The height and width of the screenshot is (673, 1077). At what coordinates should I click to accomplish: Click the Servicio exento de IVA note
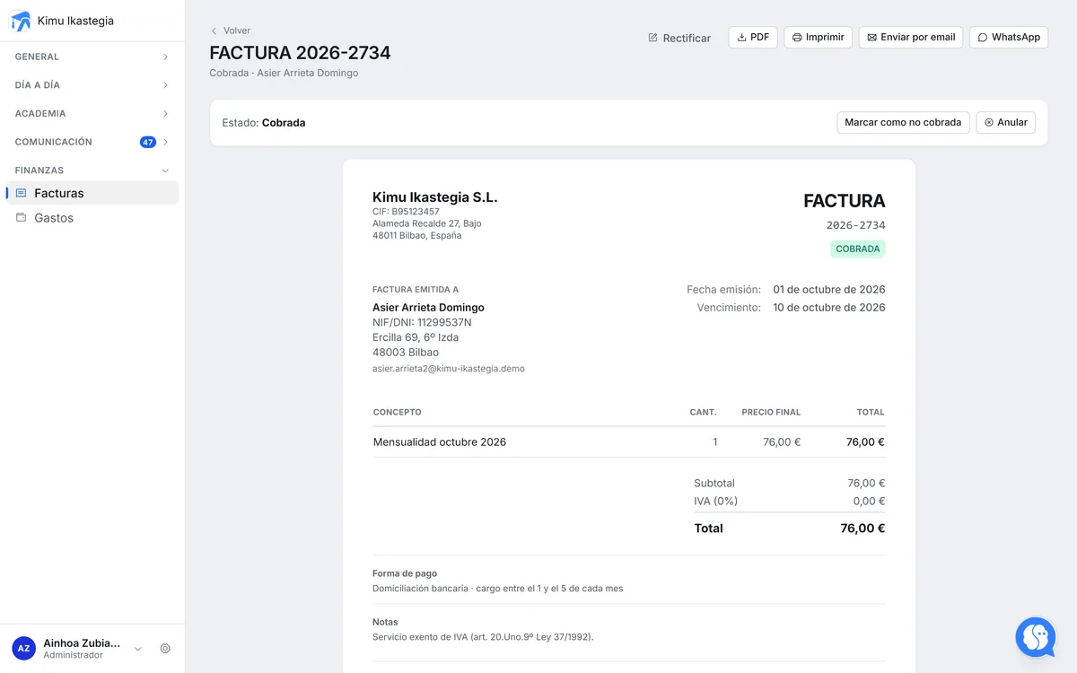(x=483, y=637)
